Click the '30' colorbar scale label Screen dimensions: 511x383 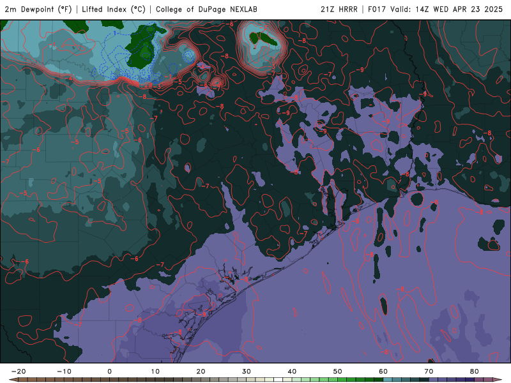(247, 372)
